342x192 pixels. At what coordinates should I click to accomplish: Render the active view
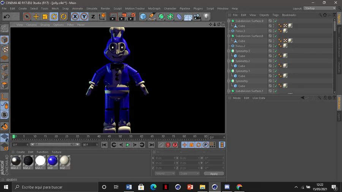coord(113,17)
